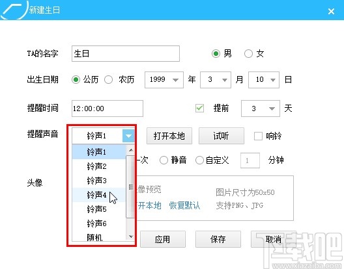Screen dimensions: 344x269
Task: Select 随机 in the ringtone list
Action: [99, 237]
